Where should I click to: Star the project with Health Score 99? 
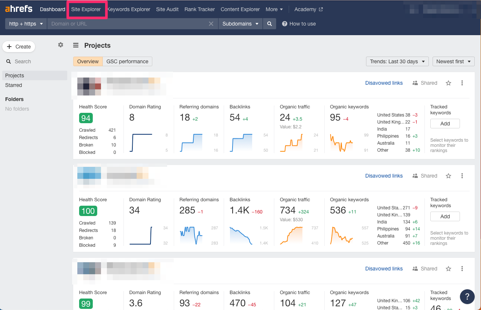[448, 269]
